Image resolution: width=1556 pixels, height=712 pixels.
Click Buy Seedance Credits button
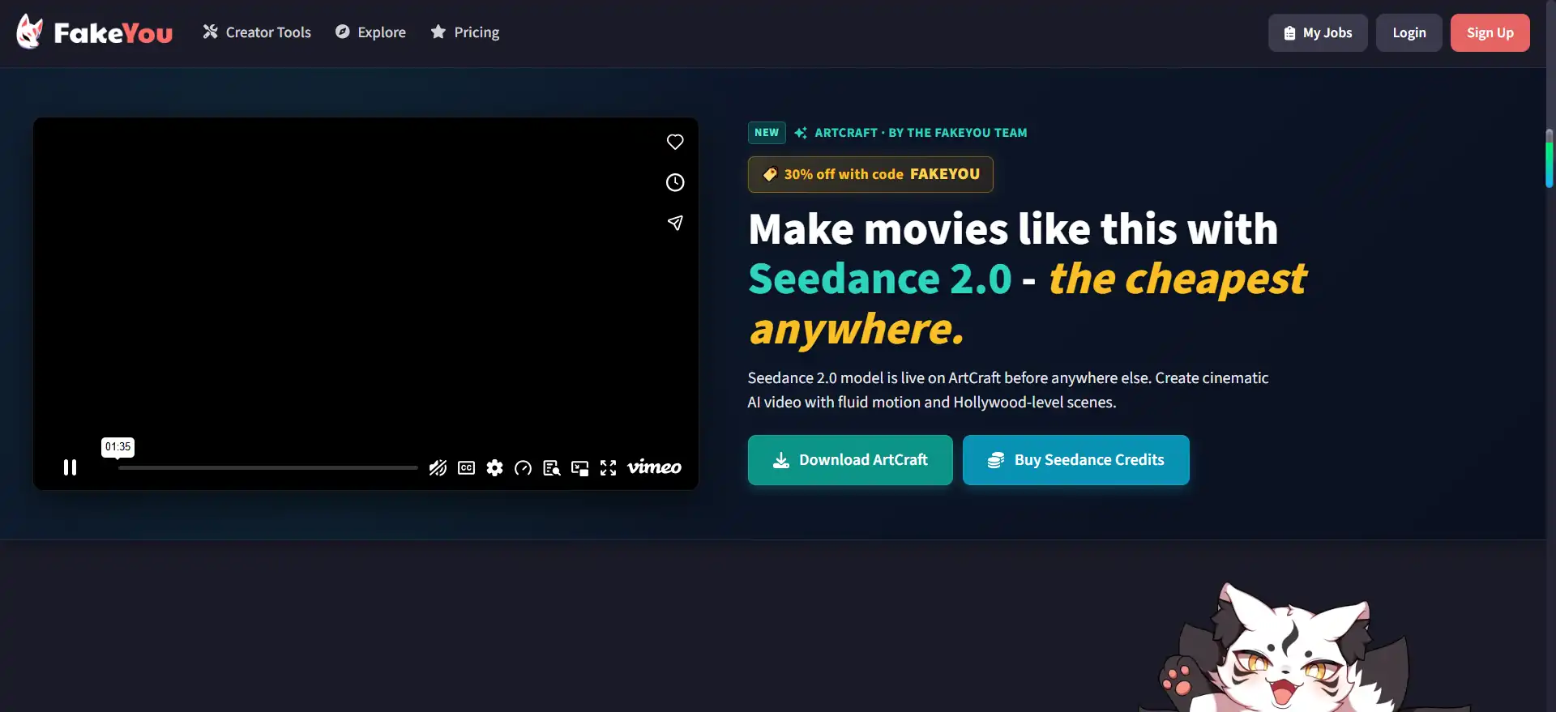(1076, 460)
